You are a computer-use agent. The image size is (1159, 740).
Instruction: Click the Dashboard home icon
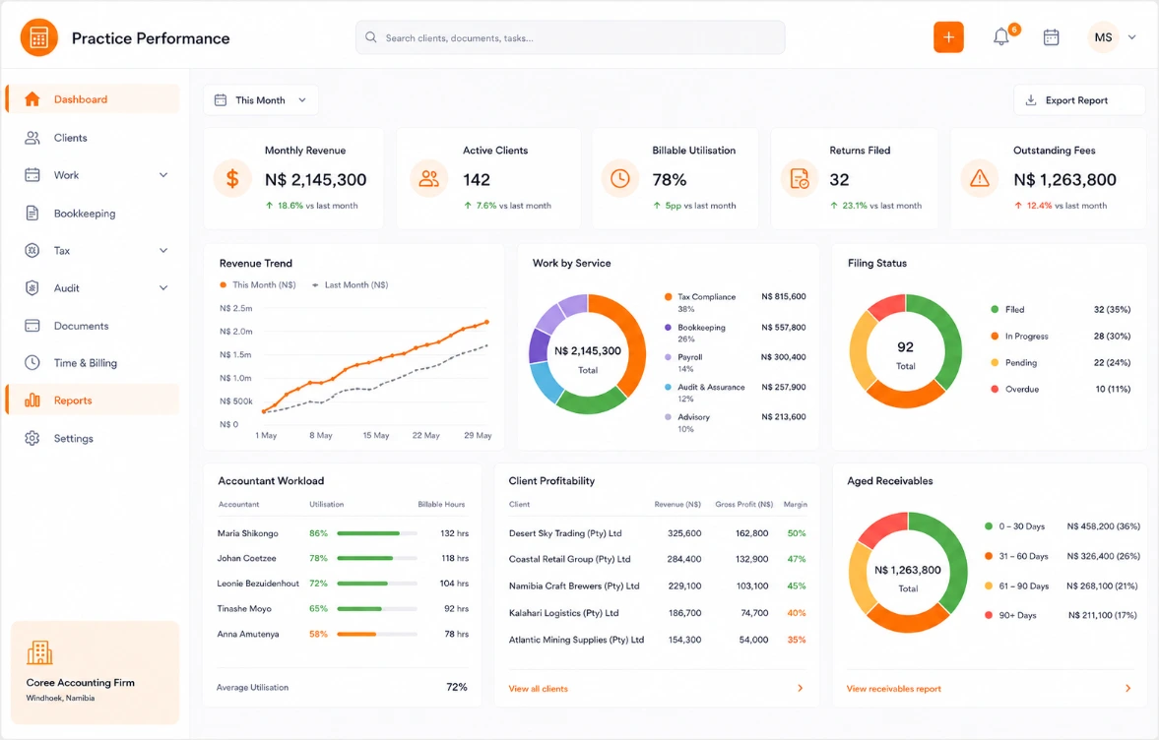tap(32, 99)
